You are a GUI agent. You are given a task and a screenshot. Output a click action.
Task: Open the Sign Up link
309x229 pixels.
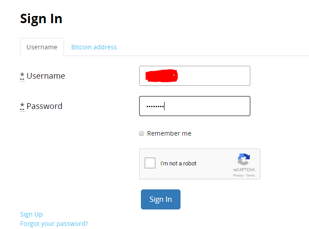click(32, 214)
